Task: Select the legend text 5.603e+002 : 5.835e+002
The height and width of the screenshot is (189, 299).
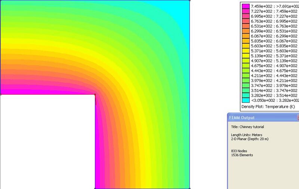Action: pyautogui.click(x=274, y=46)
